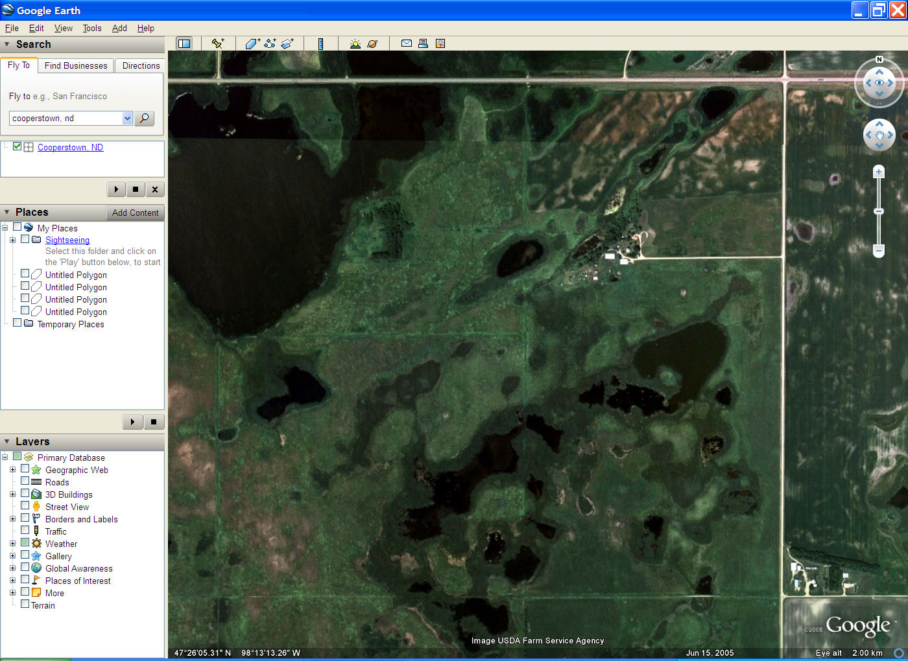Image resolution: width=908 pixels, height=661 pixels.
Task: Click the Global Awareness globe icon
Action: point(36,568)
